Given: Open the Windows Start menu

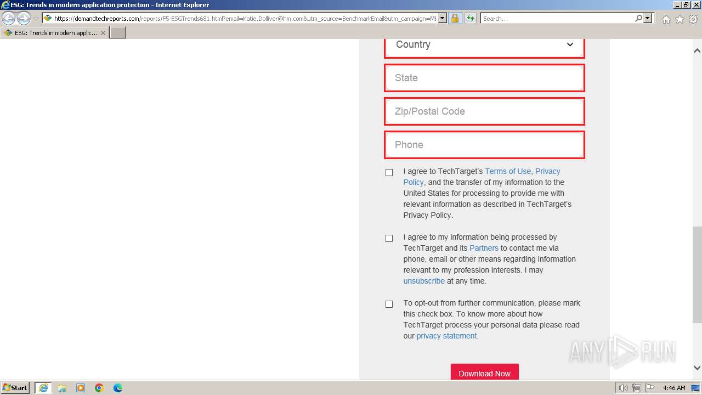Looking at the screenshot, I should (x=15, y=388).
